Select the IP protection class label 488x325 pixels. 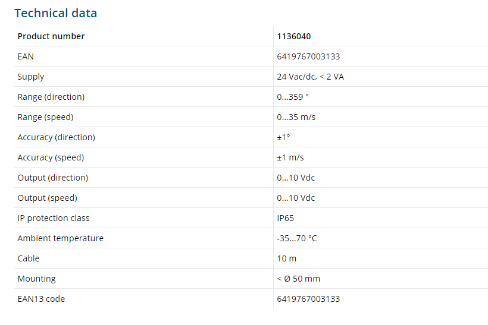[x=54, y=218]
